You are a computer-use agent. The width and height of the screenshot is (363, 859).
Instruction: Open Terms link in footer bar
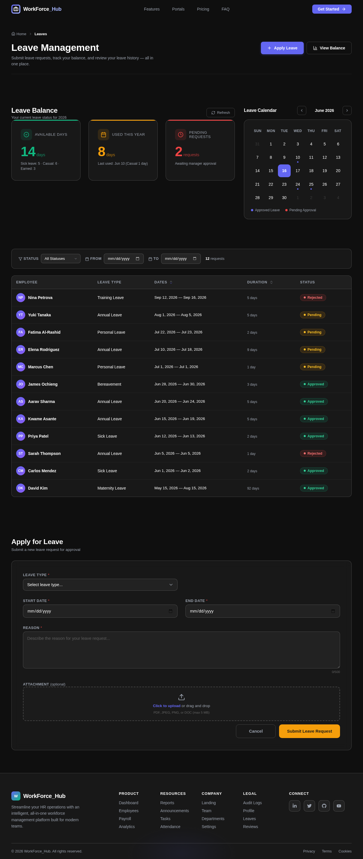(327, 851)
